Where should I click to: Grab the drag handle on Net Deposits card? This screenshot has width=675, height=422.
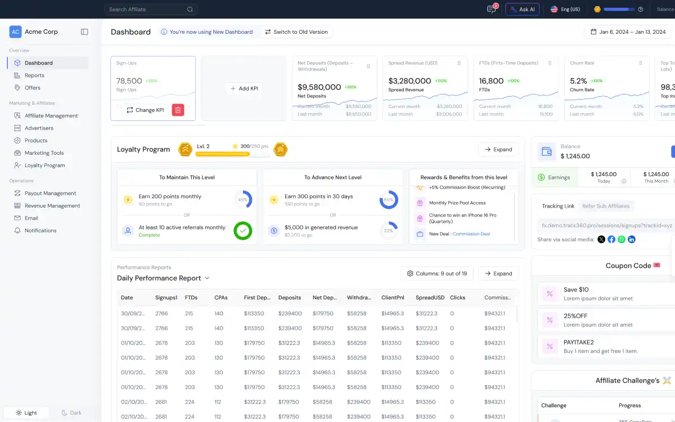point(368,66)
